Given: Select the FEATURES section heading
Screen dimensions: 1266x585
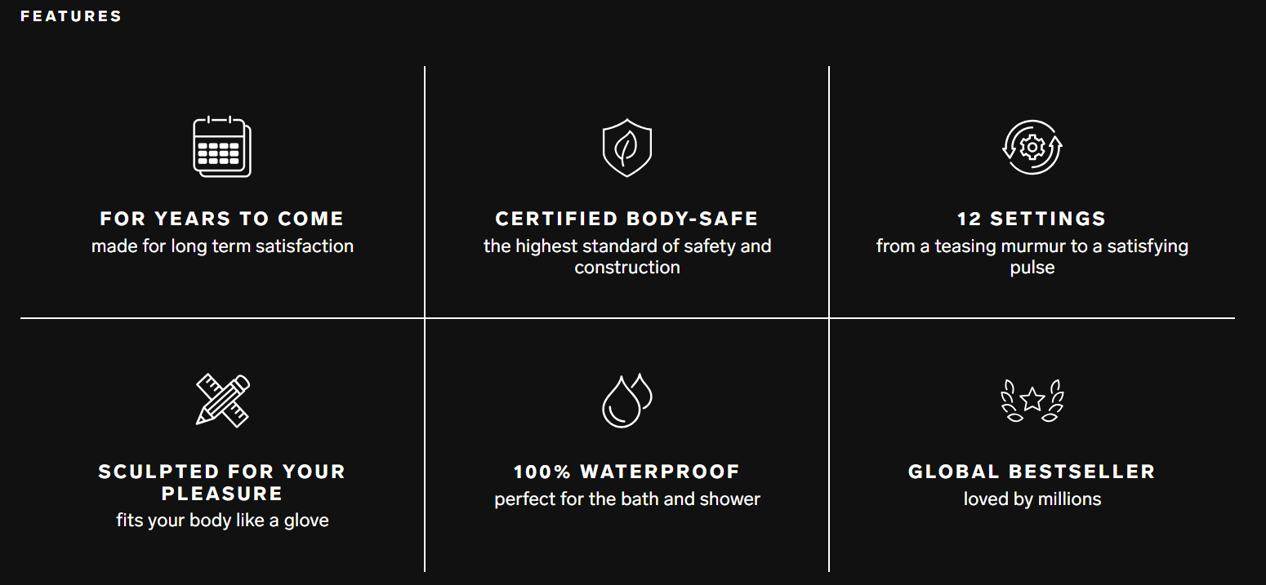Looking at the screenshot, I should (71, 16).
